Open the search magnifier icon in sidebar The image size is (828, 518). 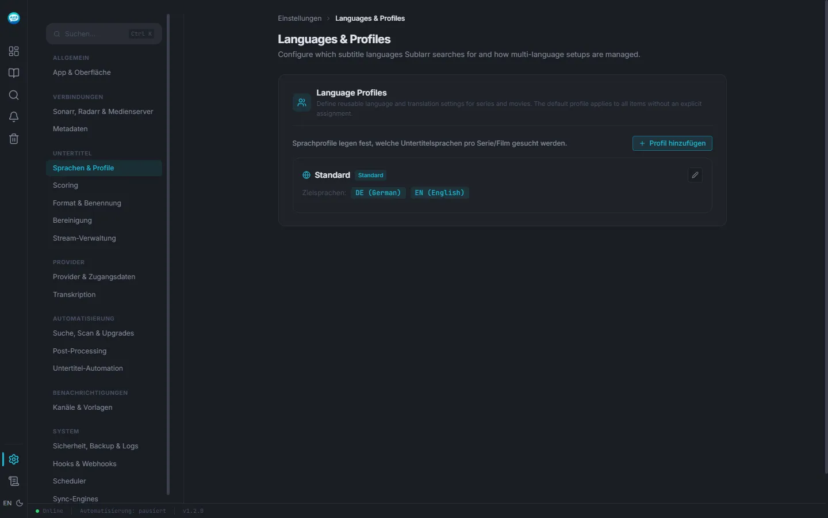[14, 95]
